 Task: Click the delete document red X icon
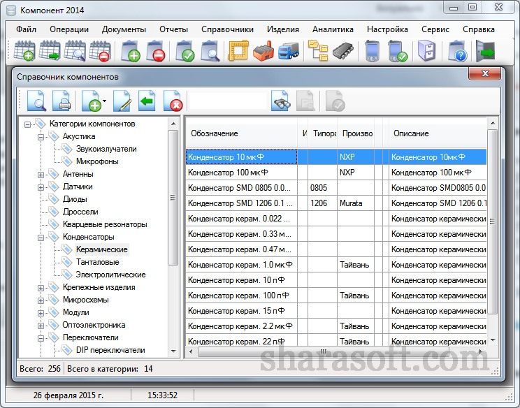tap(173, 101)
